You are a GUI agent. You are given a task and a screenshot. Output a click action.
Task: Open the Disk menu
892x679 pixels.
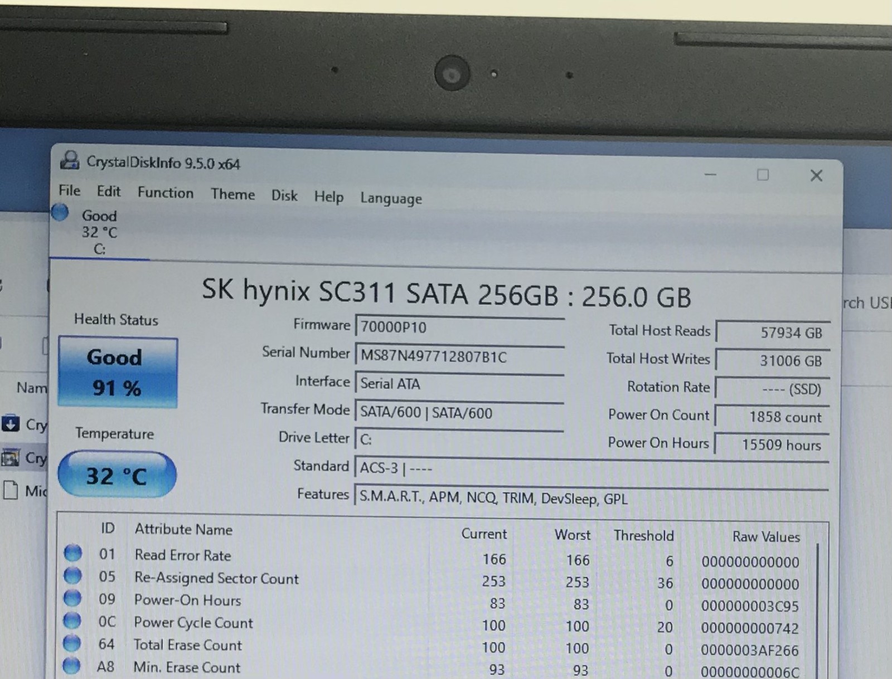click(284, 196)
